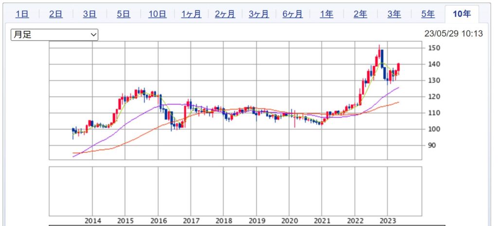Click the 120 price axis label
The height and width of the screenshot is (226, 498).
point(434,97)
